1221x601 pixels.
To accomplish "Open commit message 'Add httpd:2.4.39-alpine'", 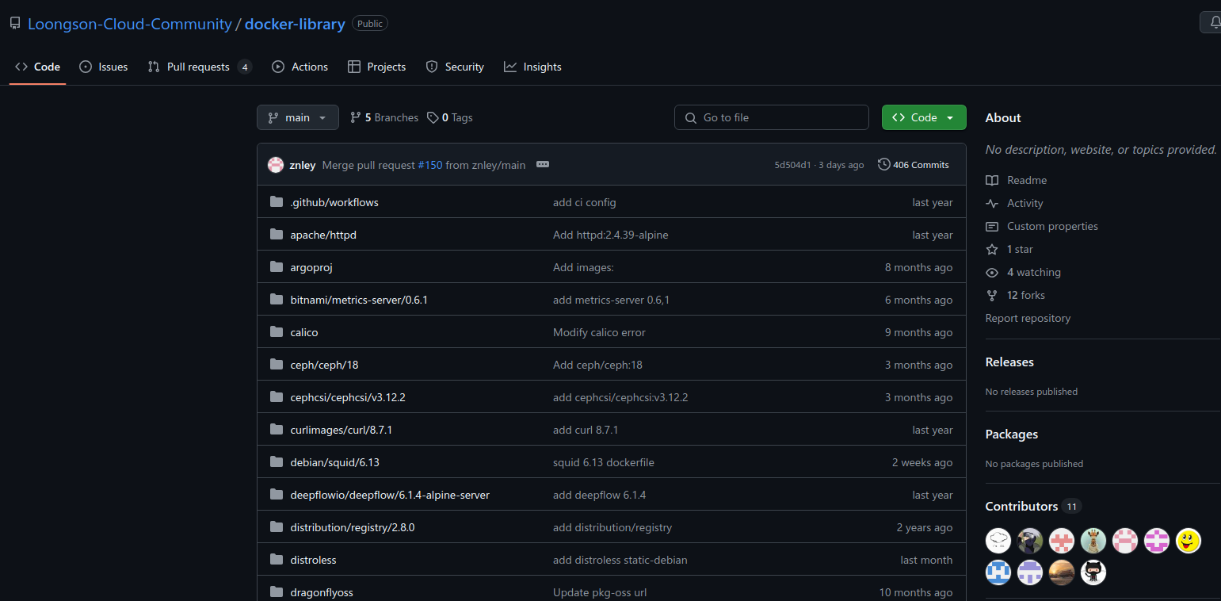I will click(610, 235).
